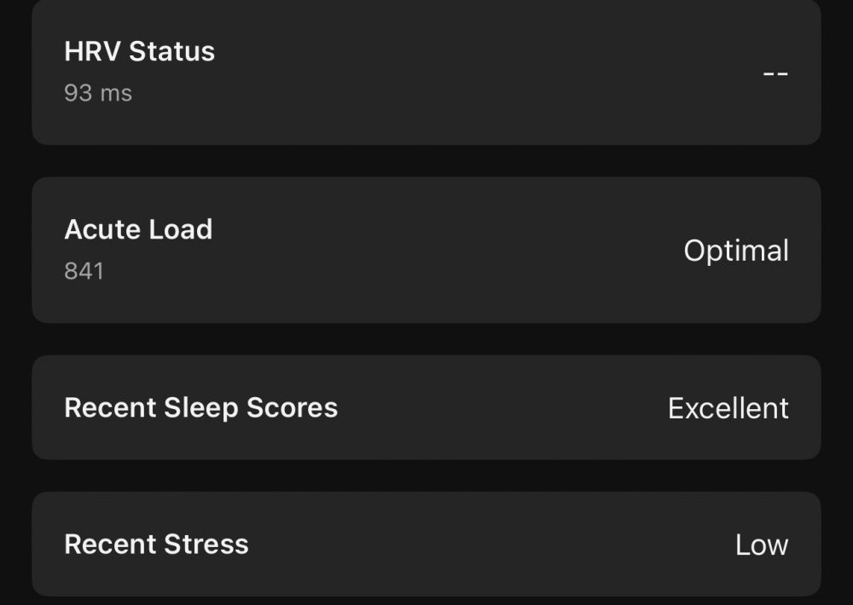Screen dimensions: 853x605
Task: Select the 841 acute load value
Action: 84,271
